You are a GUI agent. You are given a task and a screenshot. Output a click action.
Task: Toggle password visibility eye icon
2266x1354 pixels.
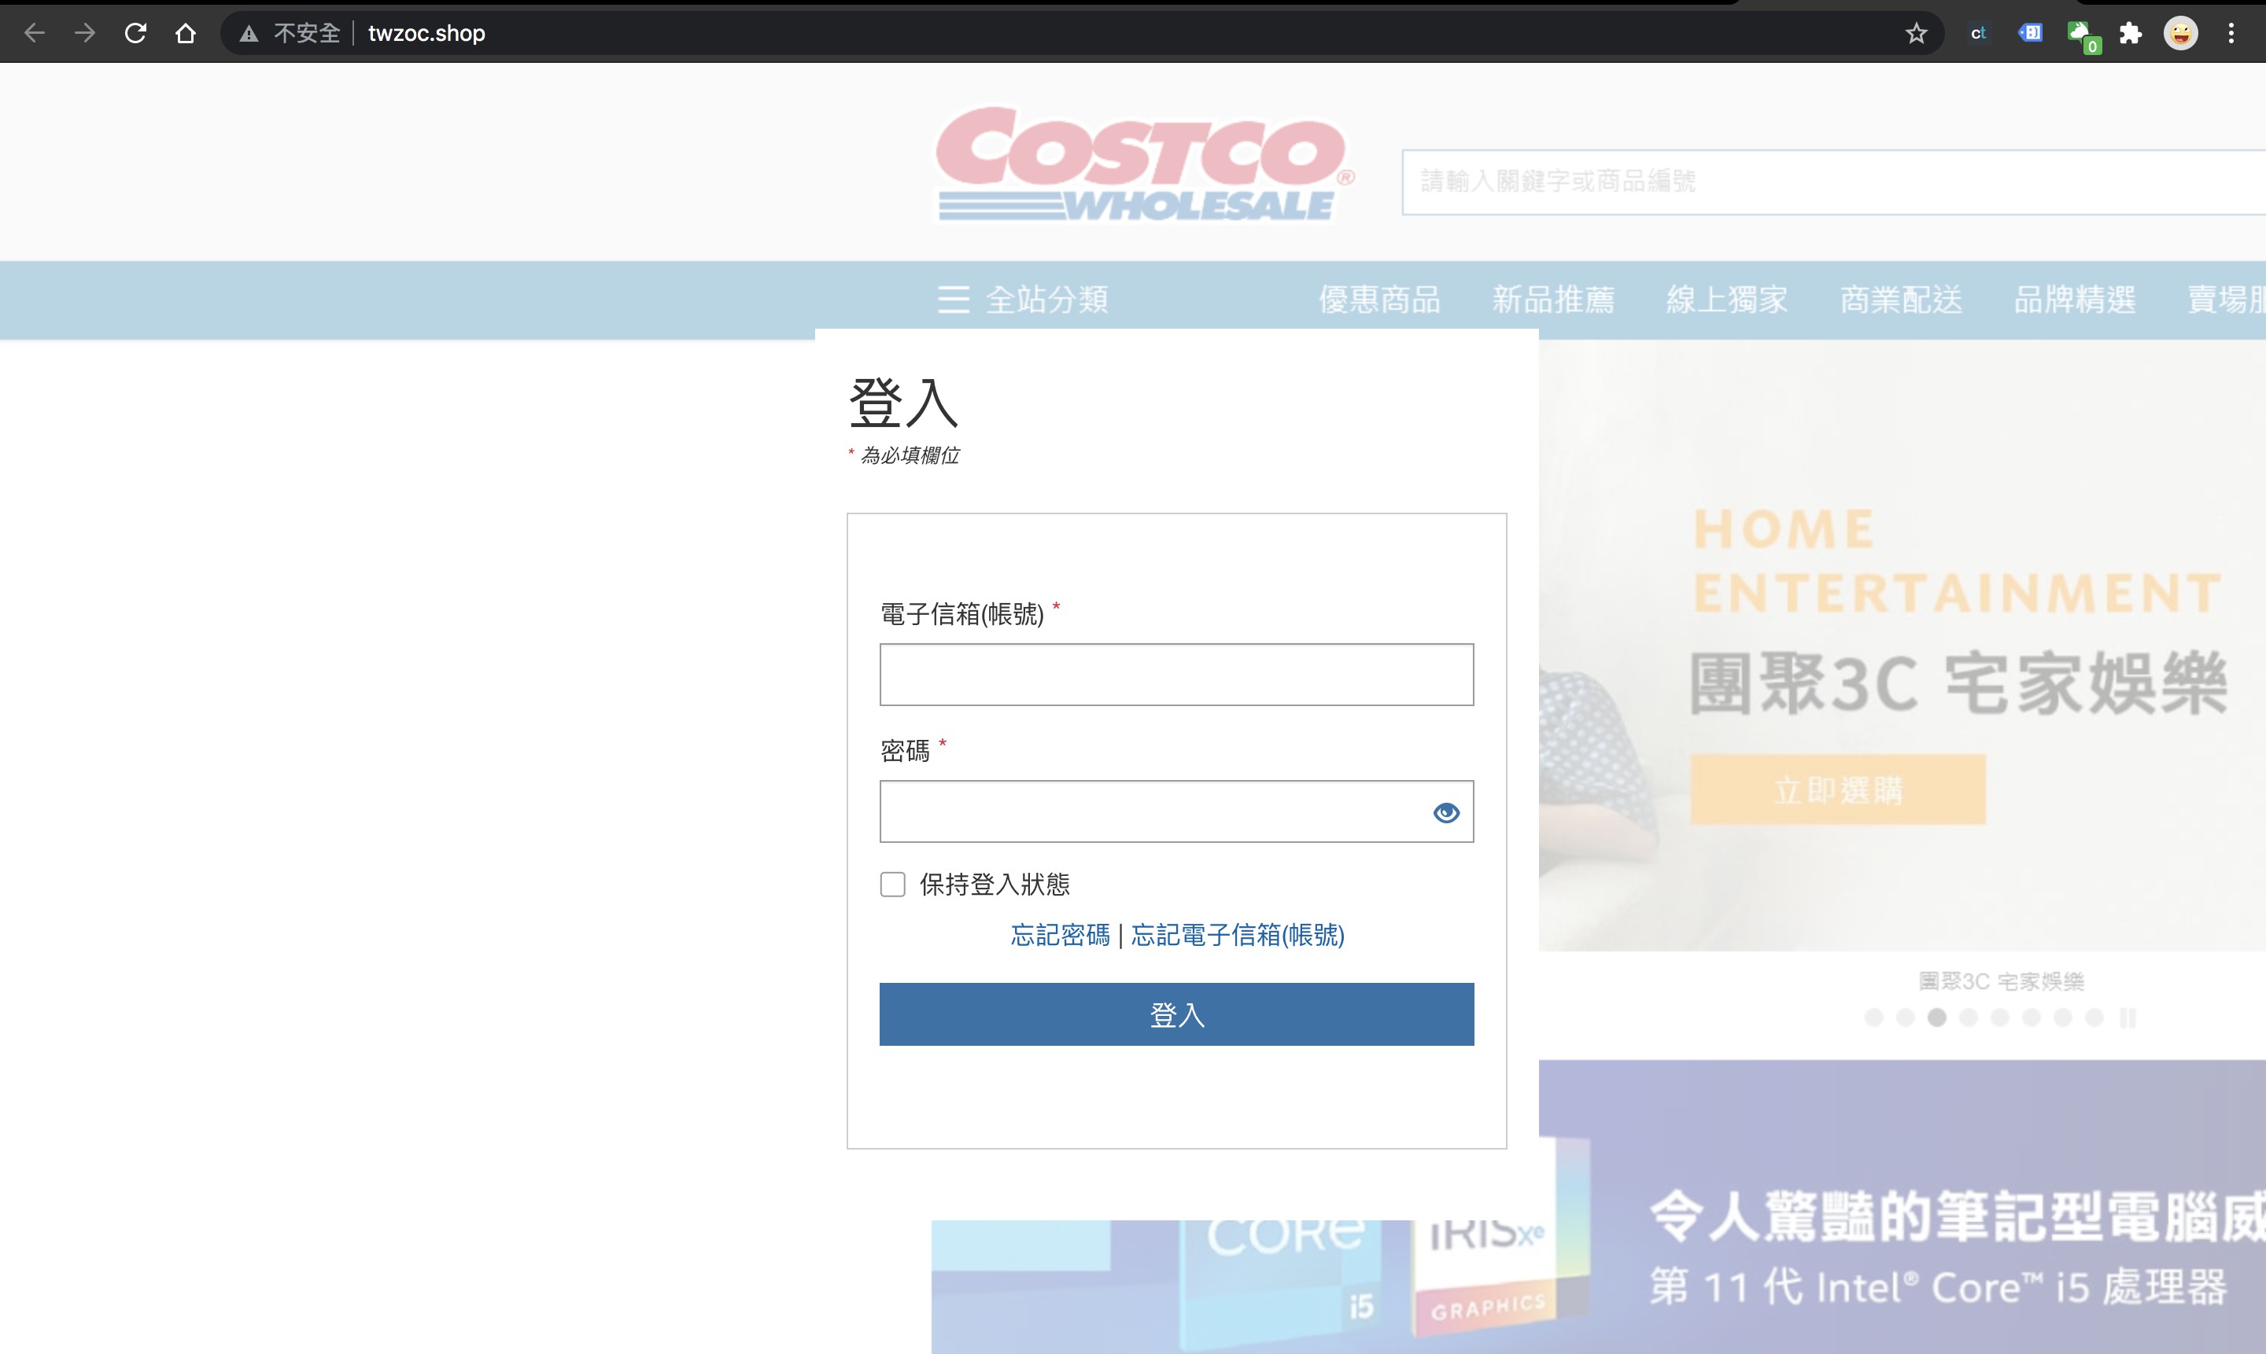pos(1446,812)
